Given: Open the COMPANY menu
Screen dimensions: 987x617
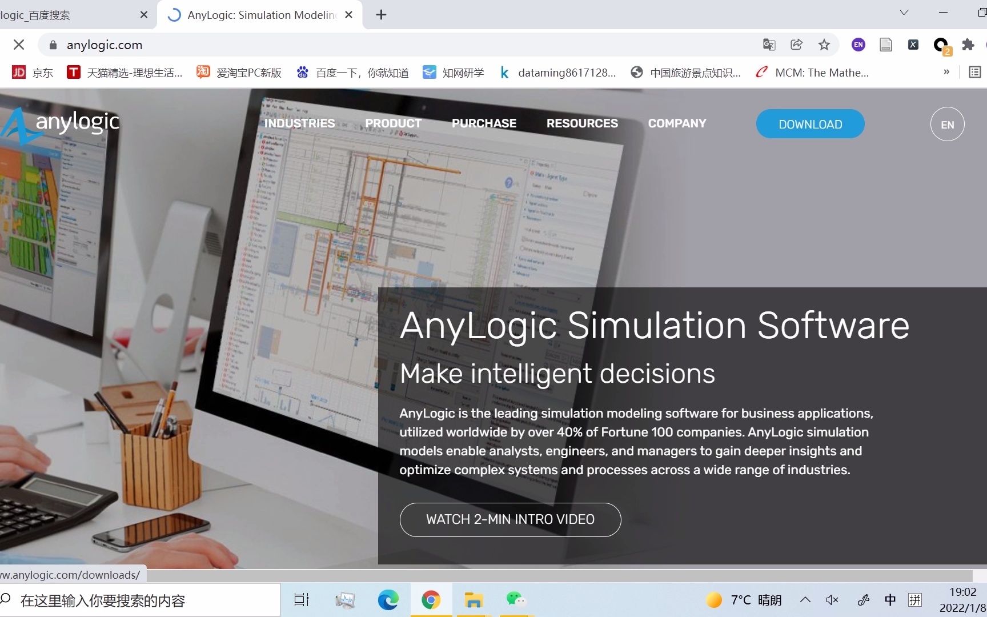Looking at the screenshot, I should (x=677, y=123).
